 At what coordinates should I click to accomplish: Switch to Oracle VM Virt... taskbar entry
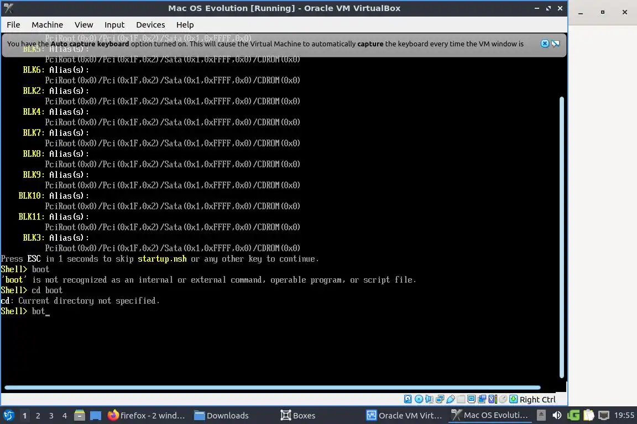point(404,415)
